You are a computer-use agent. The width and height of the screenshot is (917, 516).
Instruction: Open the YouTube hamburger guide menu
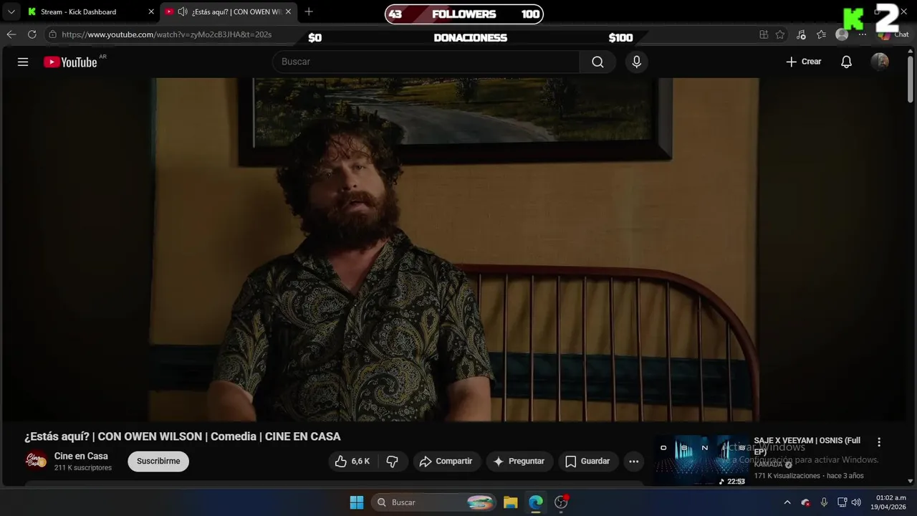(x=23, y=62)
